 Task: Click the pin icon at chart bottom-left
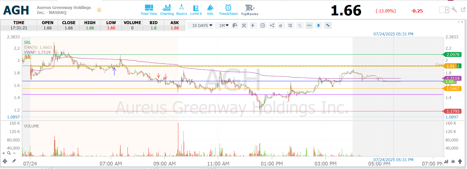tap(14, 161)
